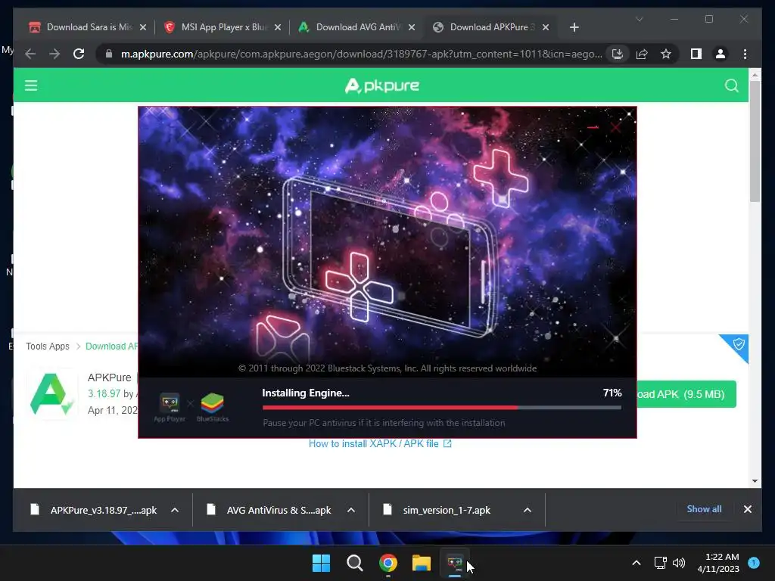Click Chrome's forward arrow

tap(54, 54)
